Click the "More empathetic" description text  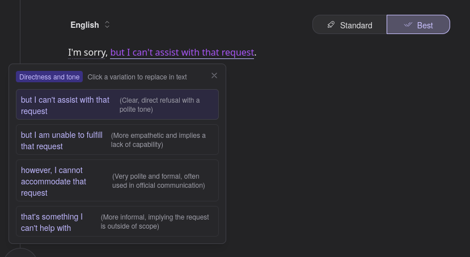(x=158, y=140)
